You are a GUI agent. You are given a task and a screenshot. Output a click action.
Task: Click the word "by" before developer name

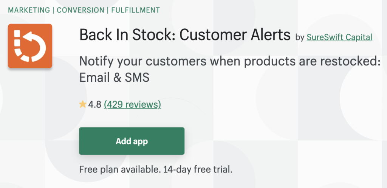point(299,37)
